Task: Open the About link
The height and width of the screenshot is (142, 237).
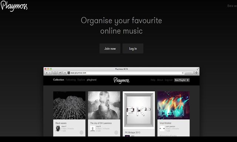Action: [160, 80]
